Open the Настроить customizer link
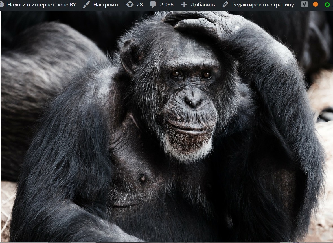The image size is (333, 243). pos(106,5)
